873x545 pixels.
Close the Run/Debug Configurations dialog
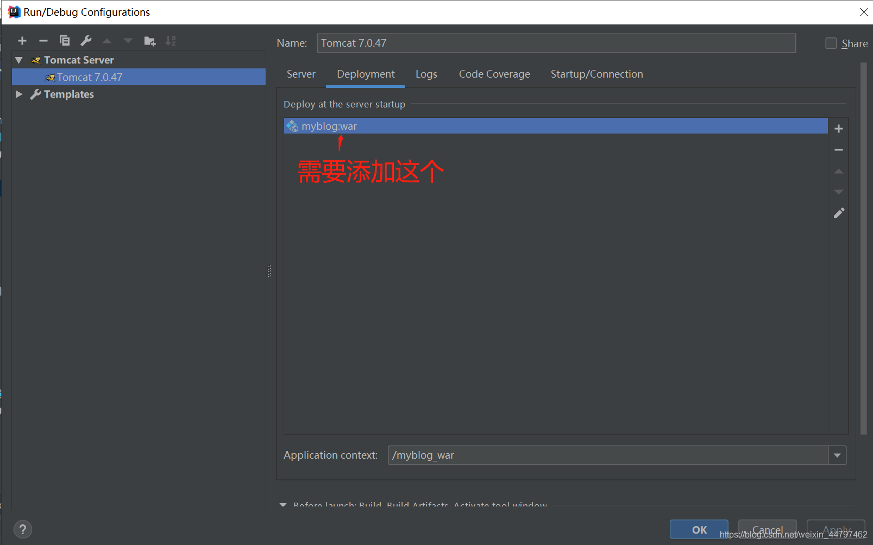click(x=863, y=12)
